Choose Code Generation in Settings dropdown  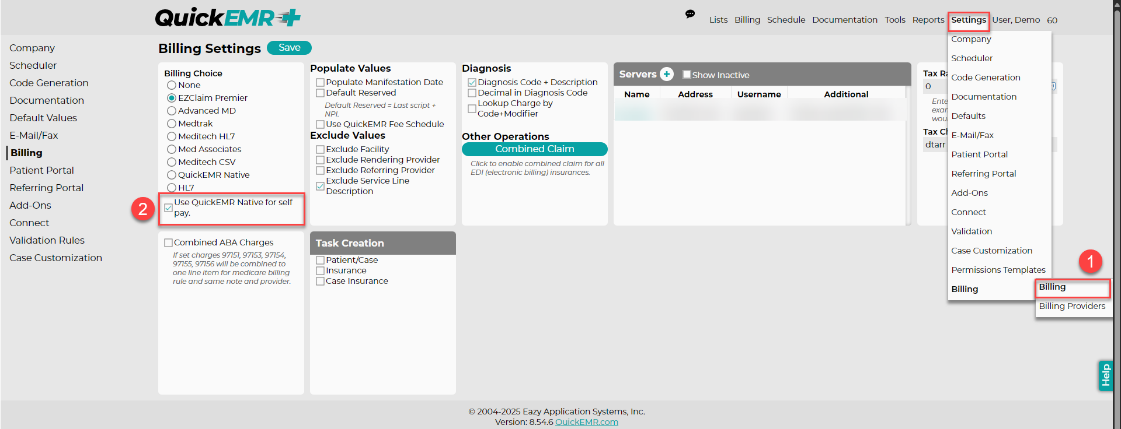pyautogui.click(x=986, y=78)
